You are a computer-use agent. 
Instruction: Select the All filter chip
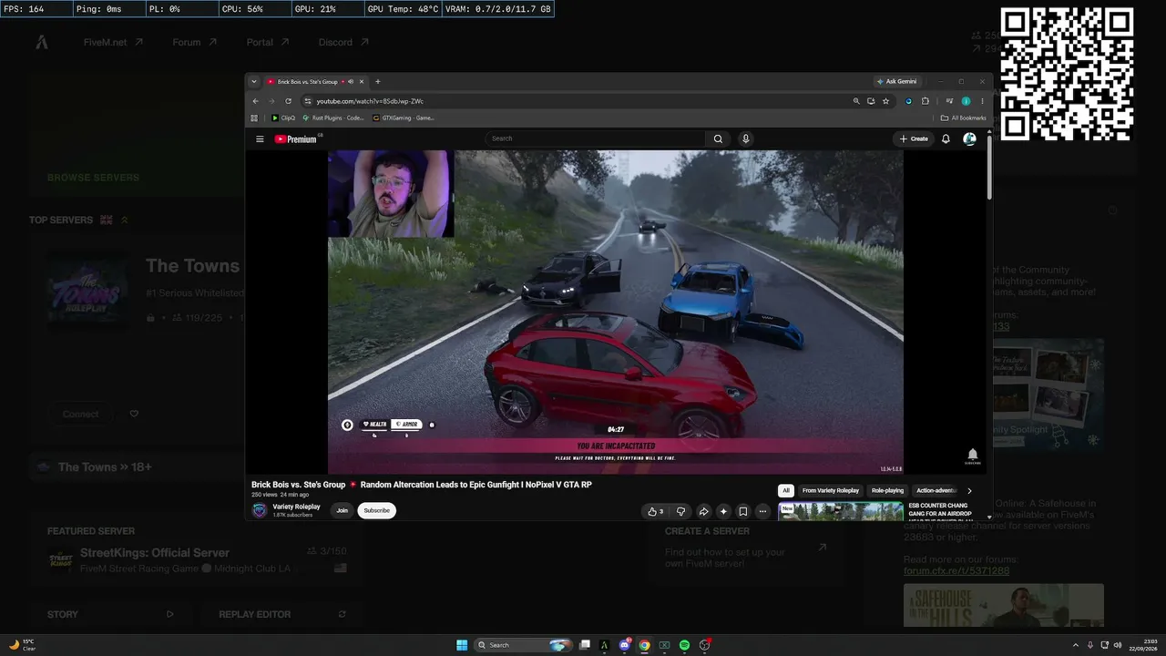click(x=786, y=490)
